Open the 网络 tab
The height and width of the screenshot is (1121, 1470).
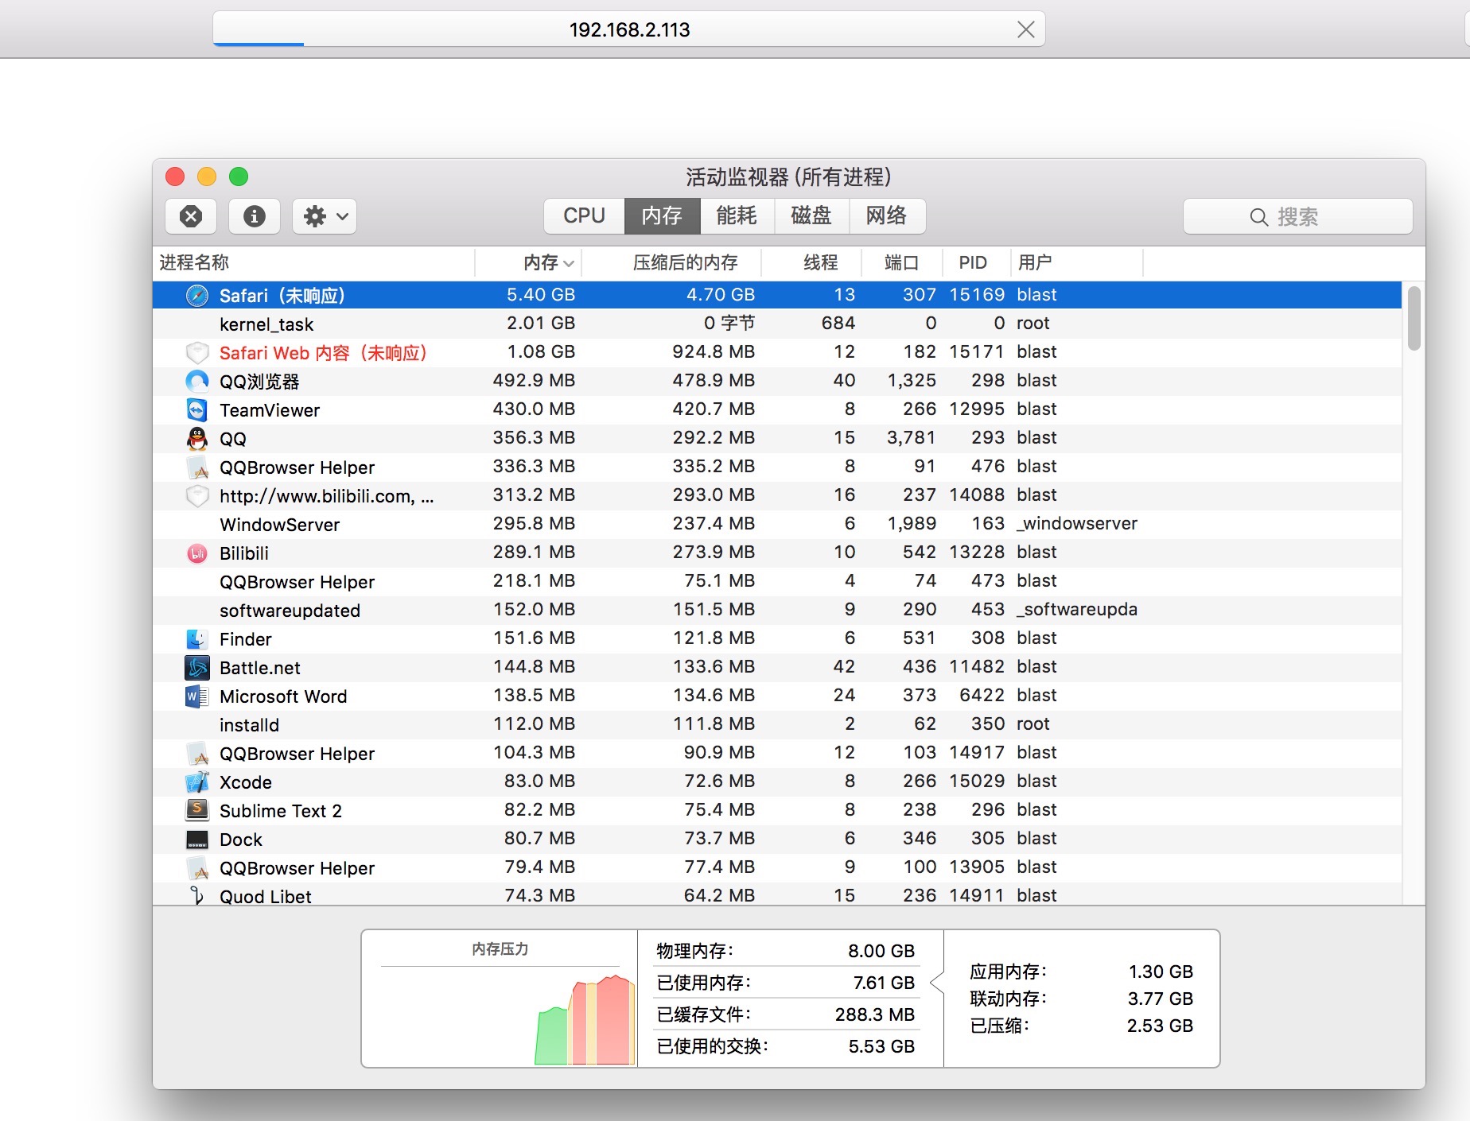tap(887, 216)
